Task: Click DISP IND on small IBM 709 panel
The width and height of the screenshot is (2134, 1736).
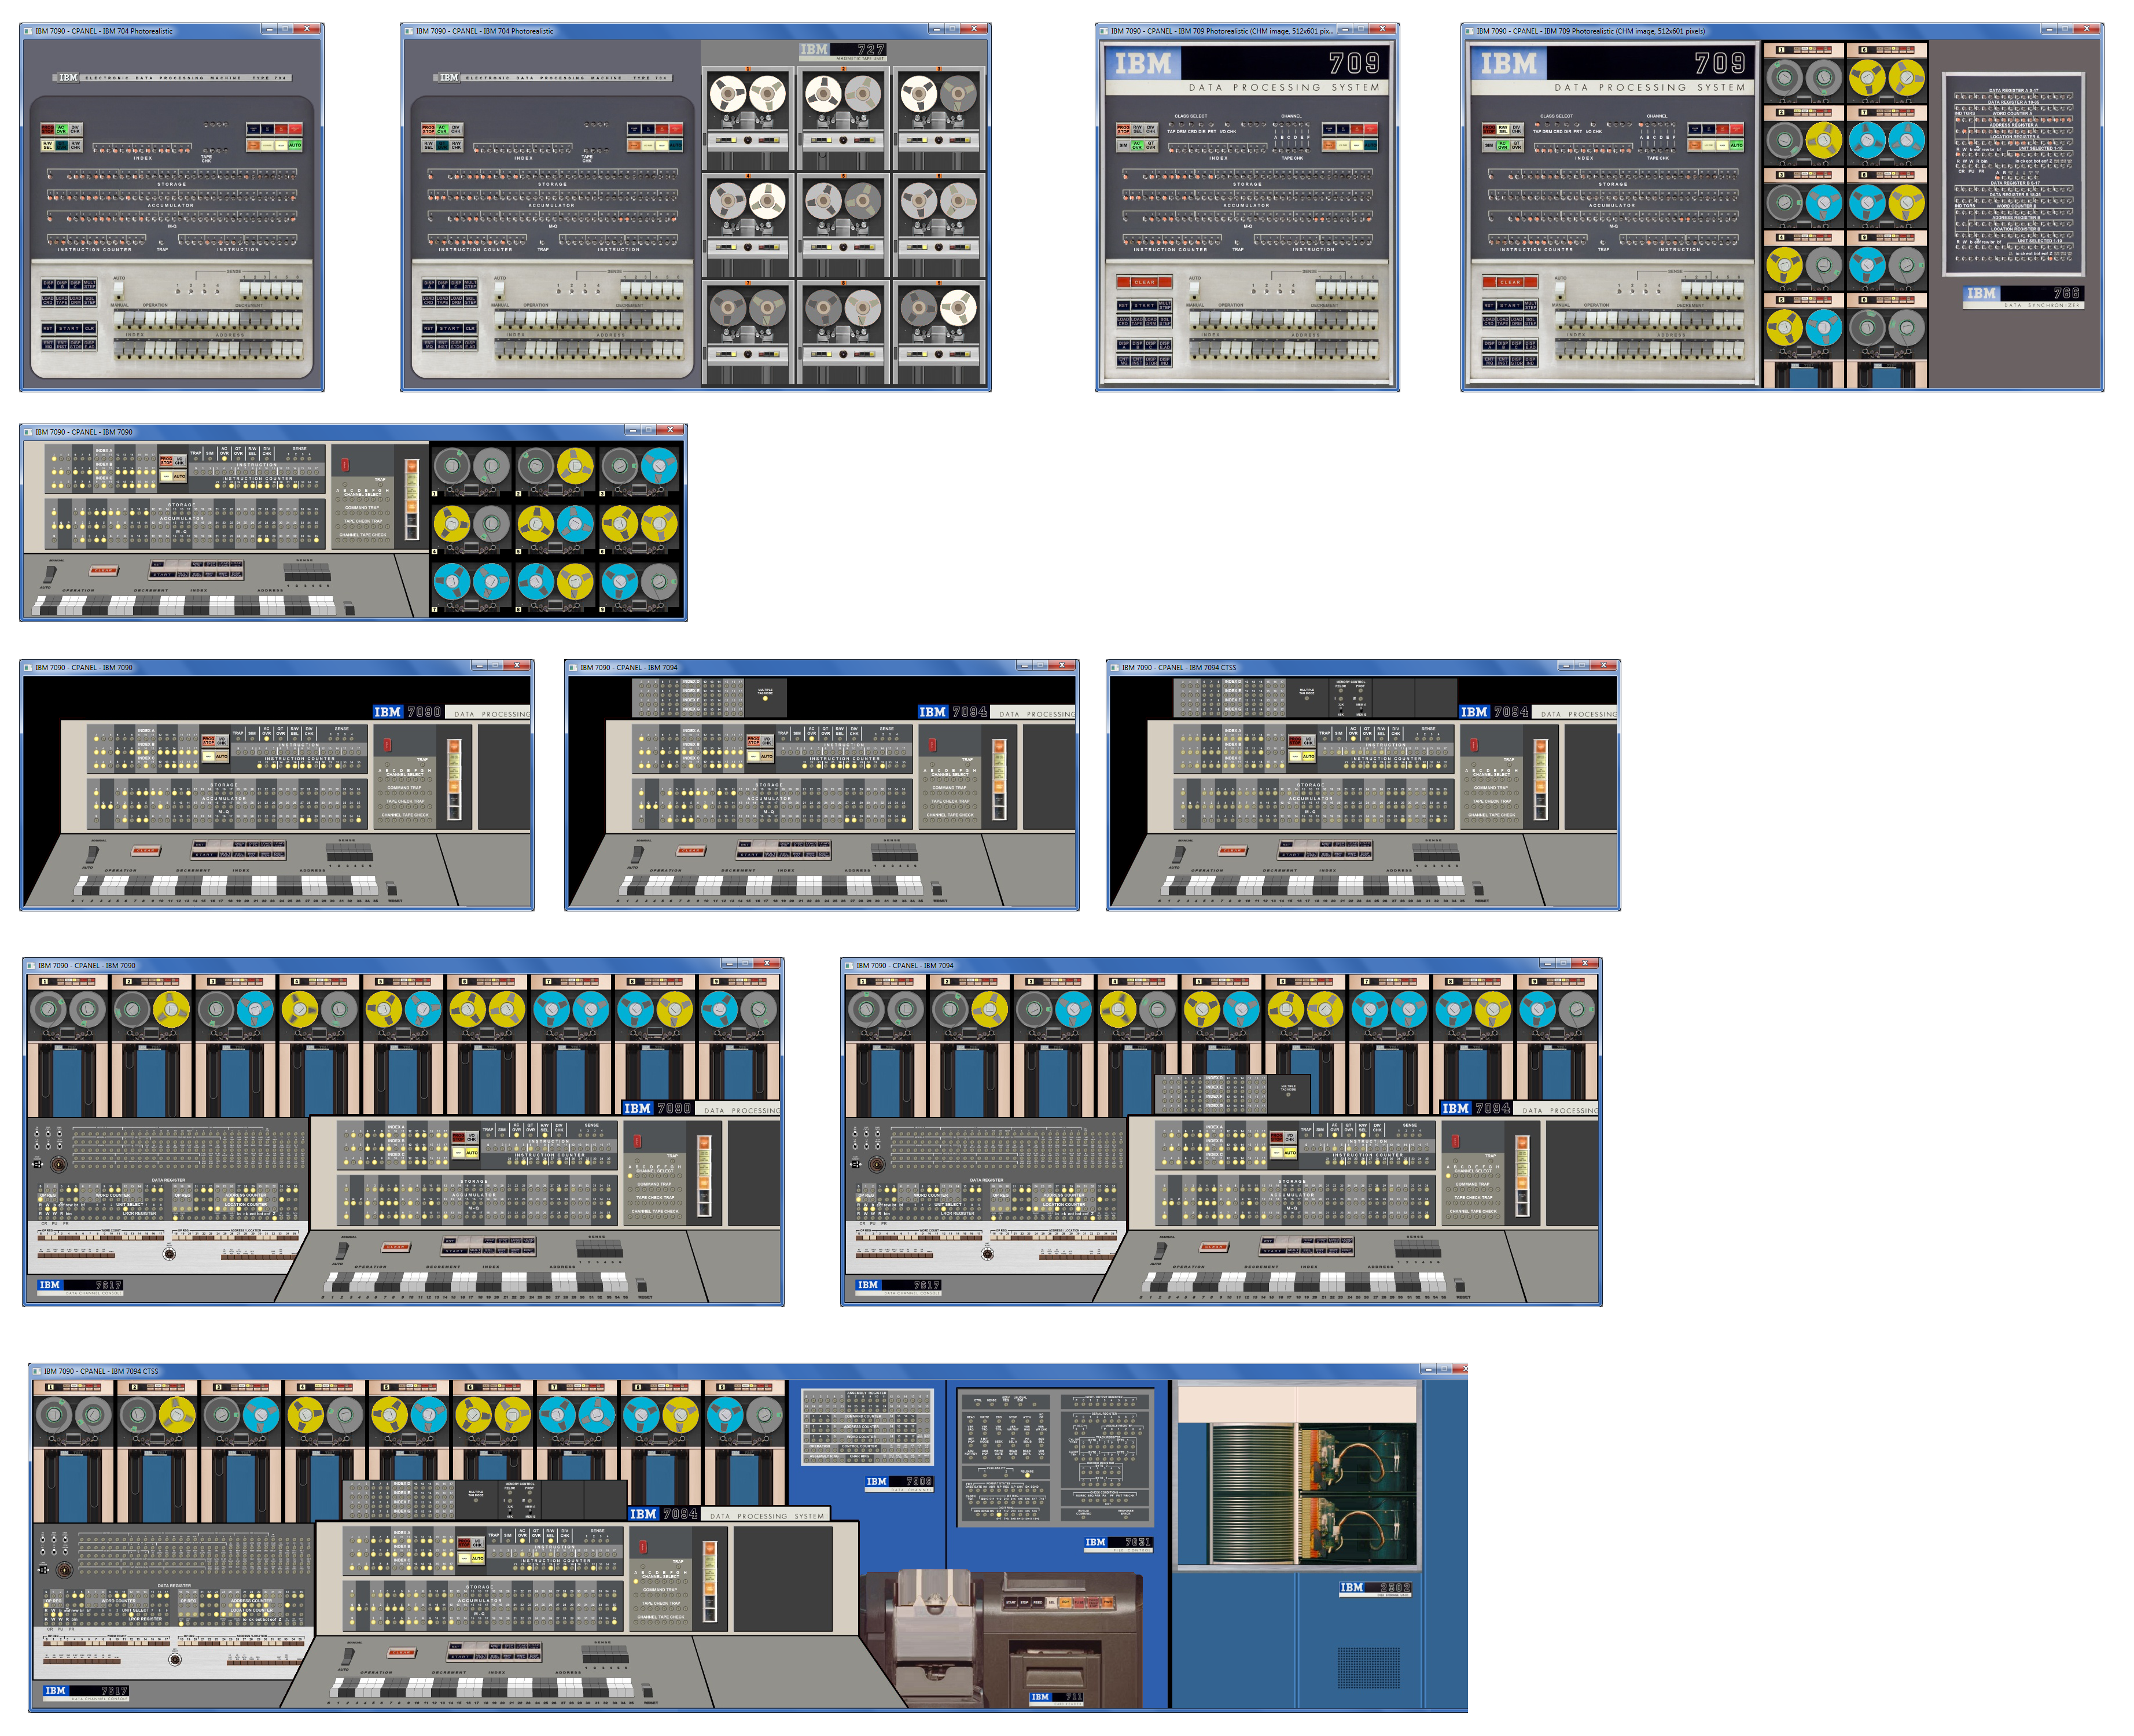Action: coord(1165,361)
